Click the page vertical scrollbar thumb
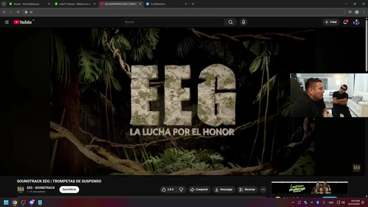The image size is (368, 207). point(366,46)
